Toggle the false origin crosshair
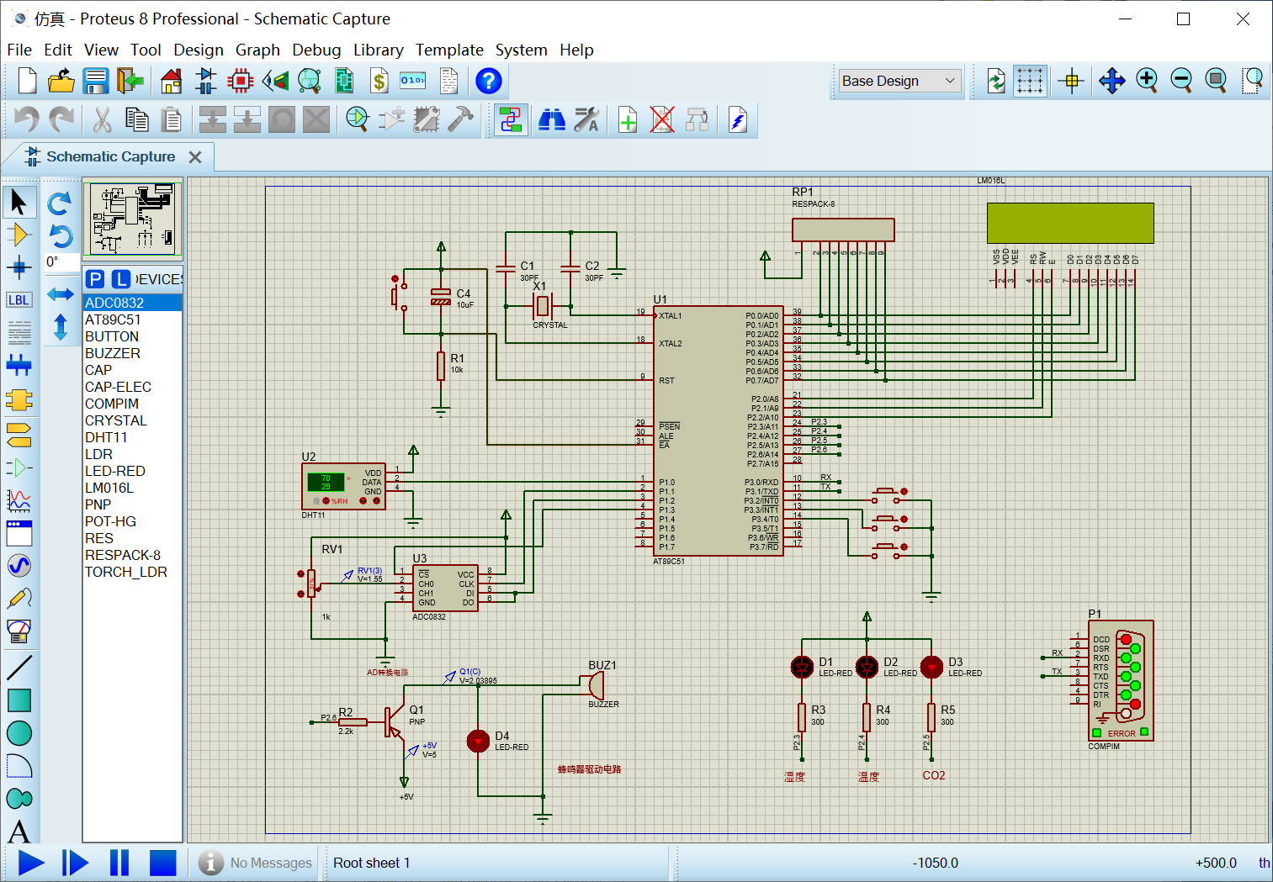Screen dimensions: 1273x882 [1072, 81]
